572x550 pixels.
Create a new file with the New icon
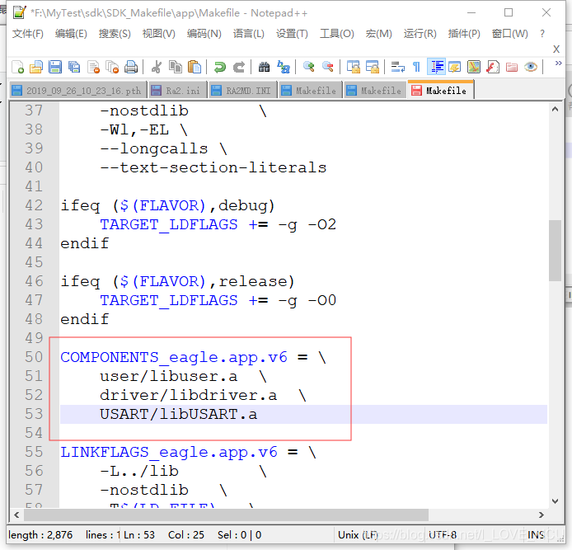coord(17,67)
